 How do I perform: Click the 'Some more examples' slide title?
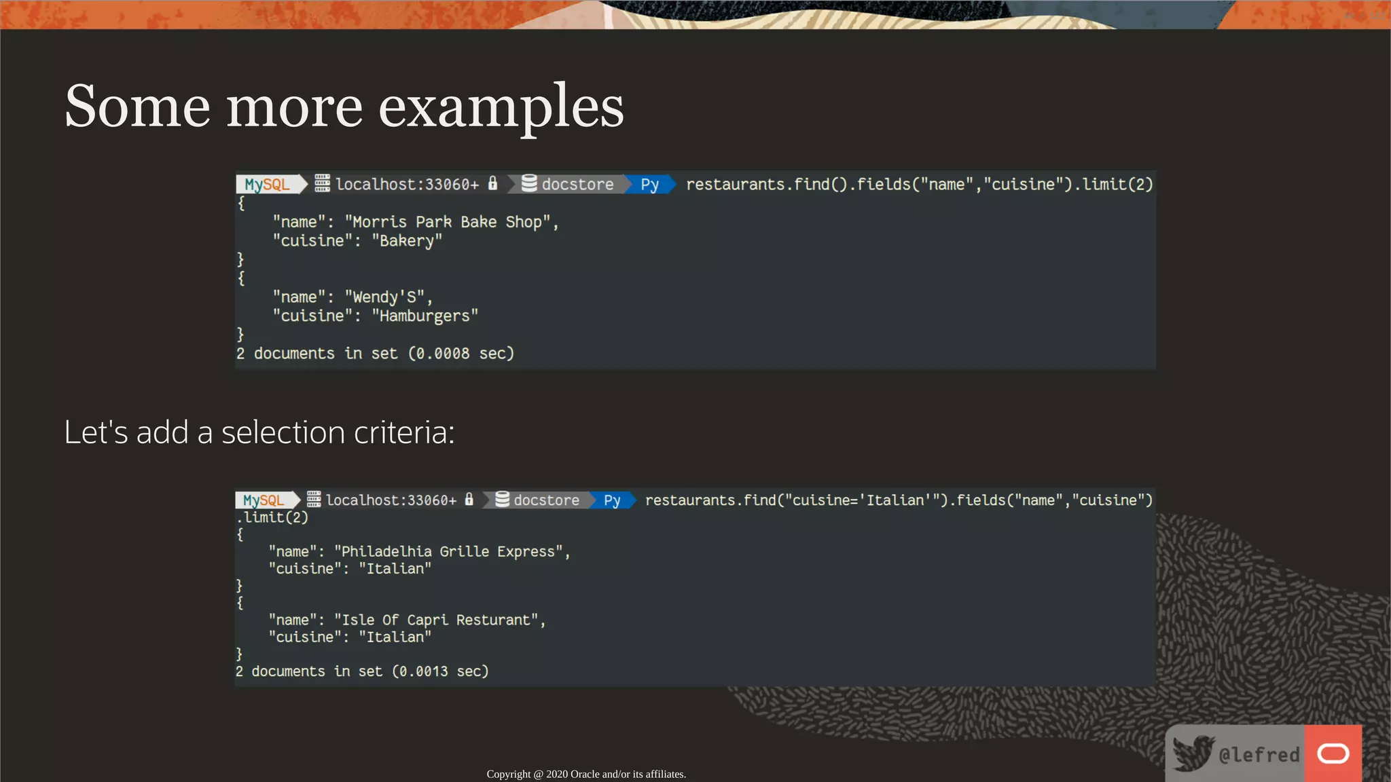pos(344,107)
